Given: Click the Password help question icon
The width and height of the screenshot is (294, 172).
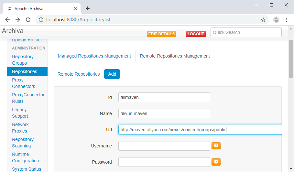Looking at the screenshot, I should click(x=216, y=162).
